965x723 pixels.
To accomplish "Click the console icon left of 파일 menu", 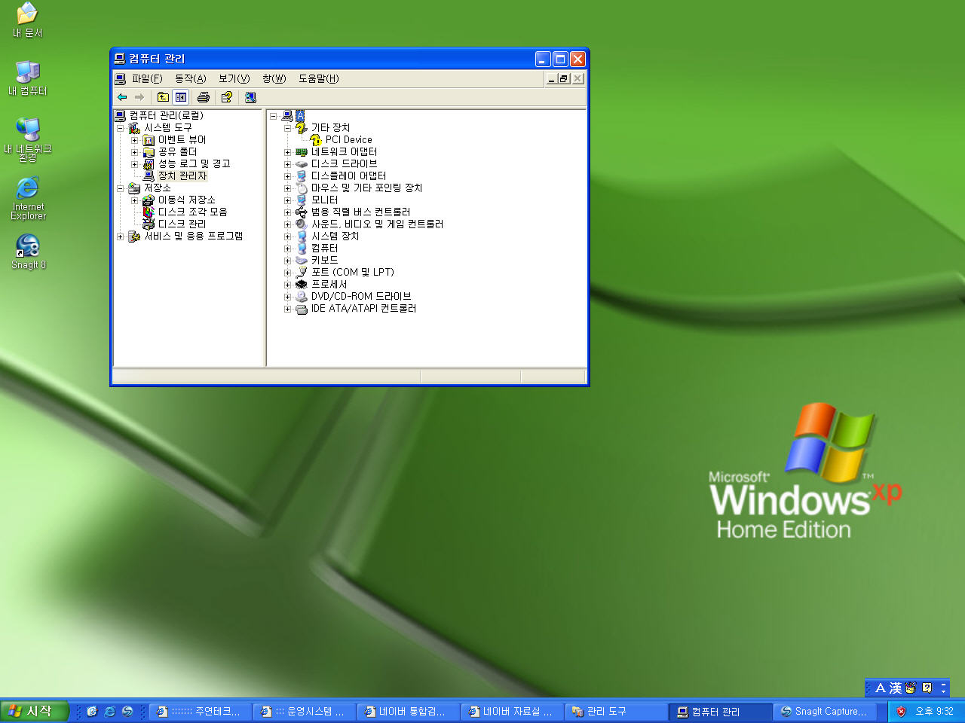I will (x=120, y=78).
